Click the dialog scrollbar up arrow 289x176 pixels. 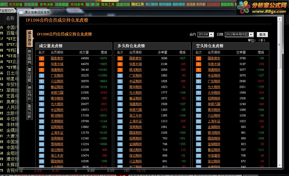(x=280, y=19)
